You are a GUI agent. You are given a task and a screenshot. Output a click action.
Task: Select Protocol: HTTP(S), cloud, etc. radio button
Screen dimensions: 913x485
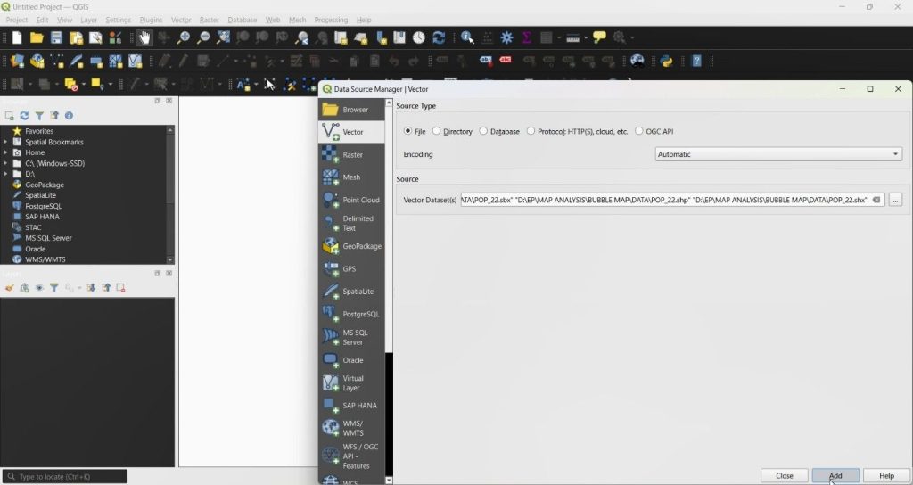(531, 131)
